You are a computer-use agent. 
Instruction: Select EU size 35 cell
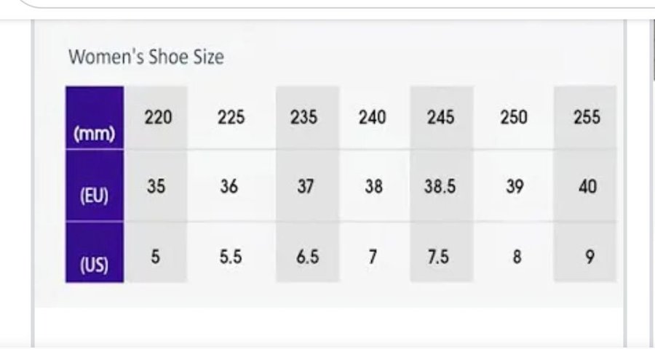coord(156,187)
